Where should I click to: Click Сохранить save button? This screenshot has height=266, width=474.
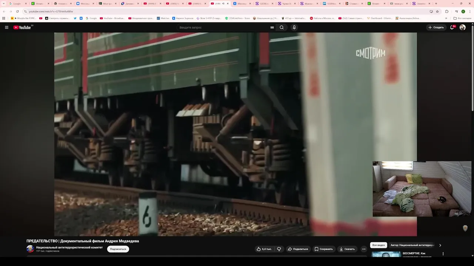click(324, 249)
